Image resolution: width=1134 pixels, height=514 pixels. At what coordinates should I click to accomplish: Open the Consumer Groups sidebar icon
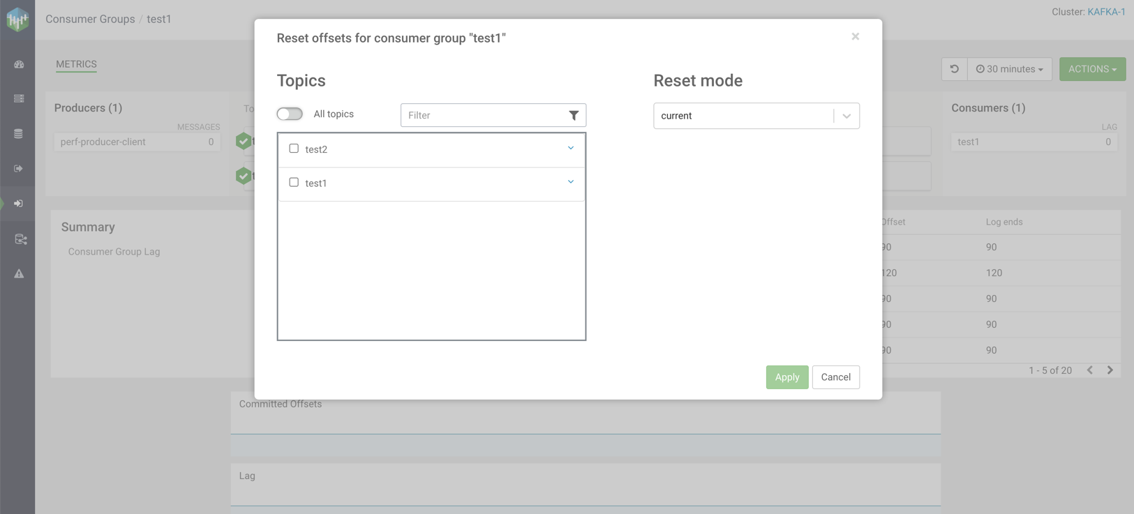click(19, 204)
